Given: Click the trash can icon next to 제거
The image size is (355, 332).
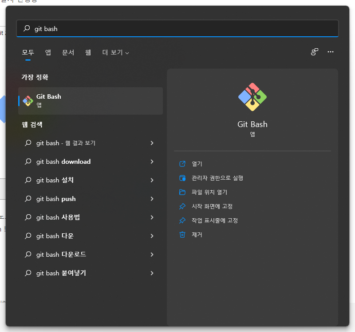Looking at the screenshot, I should [182, 235].
